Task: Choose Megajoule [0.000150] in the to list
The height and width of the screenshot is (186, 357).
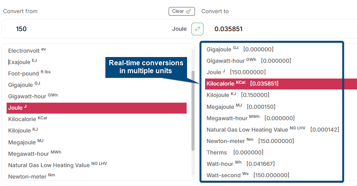Action: (x=241, y=107)
